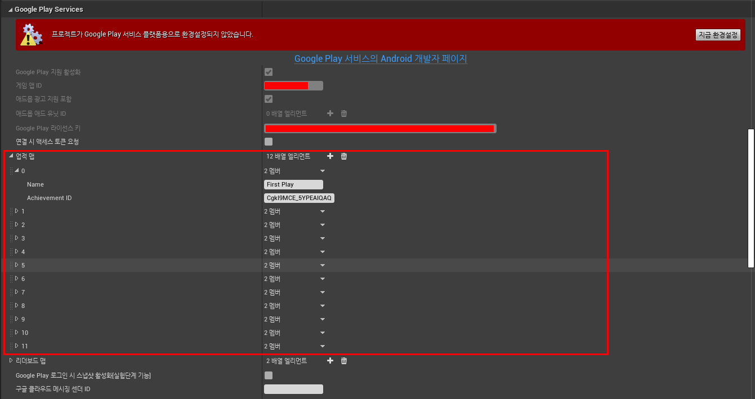
Task: Open Google Play 서비스의 Android 개발자 페이지 link
Action: pos(381,58)
